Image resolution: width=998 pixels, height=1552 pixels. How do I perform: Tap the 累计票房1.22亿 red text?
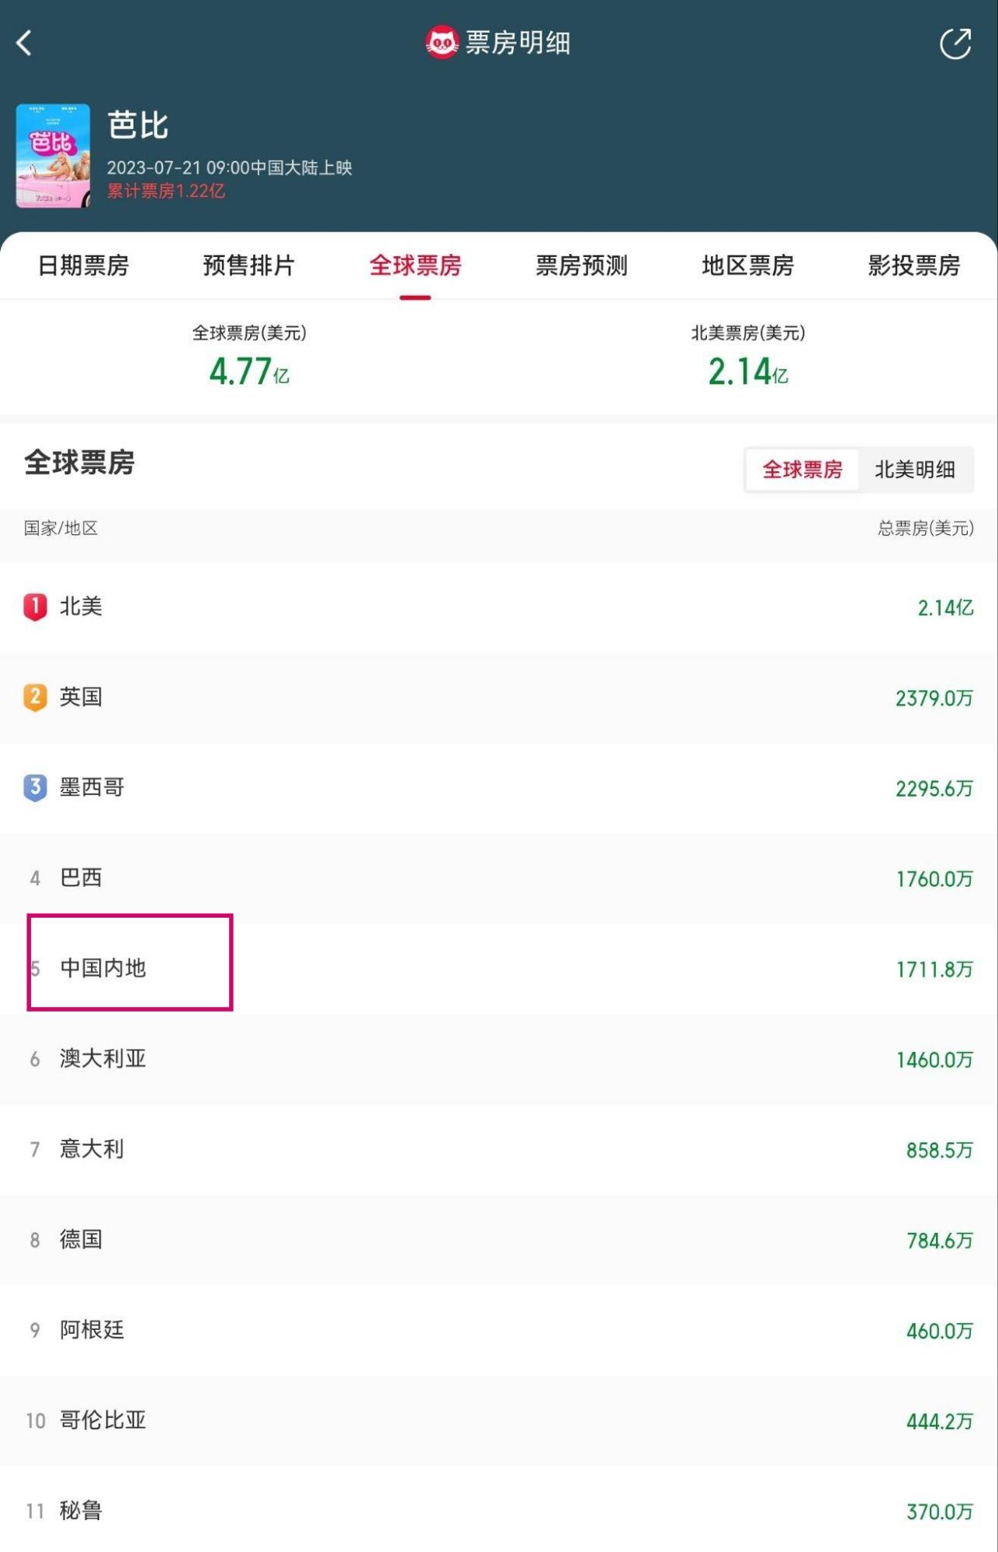(x=166, y=191)
